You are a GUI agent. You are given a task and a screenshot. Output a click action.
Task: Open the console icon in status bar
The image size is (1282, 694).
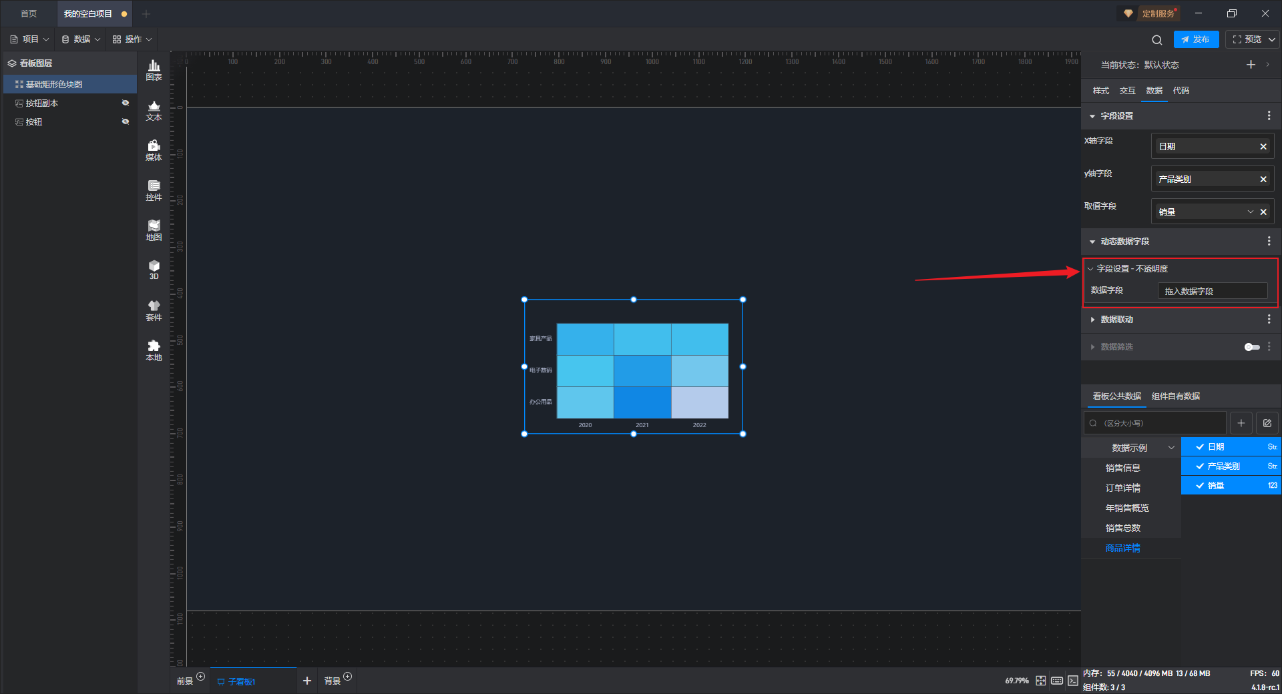click(1072, 681)
